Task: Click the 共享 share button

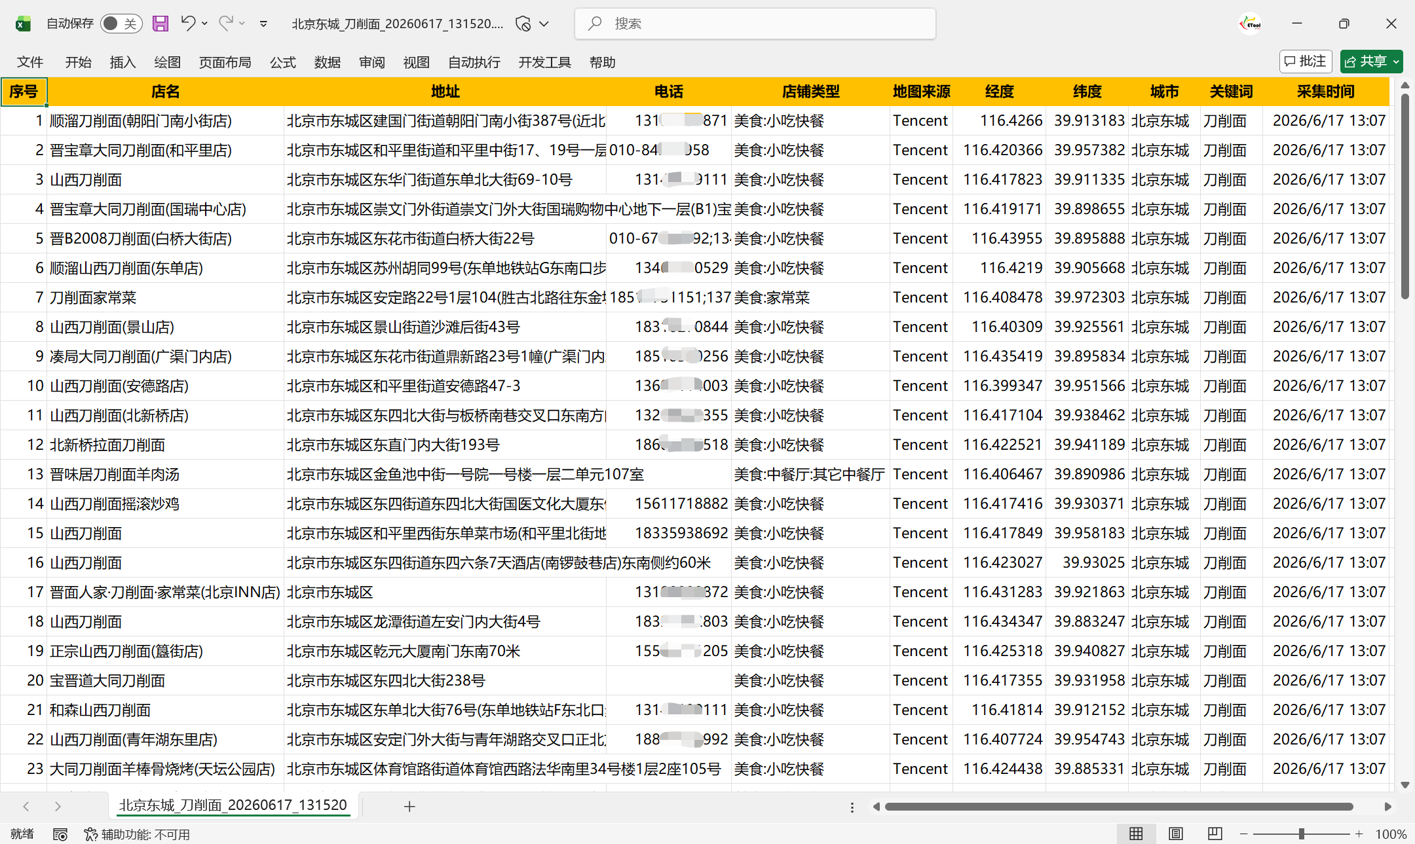Action: (1365, 62)
